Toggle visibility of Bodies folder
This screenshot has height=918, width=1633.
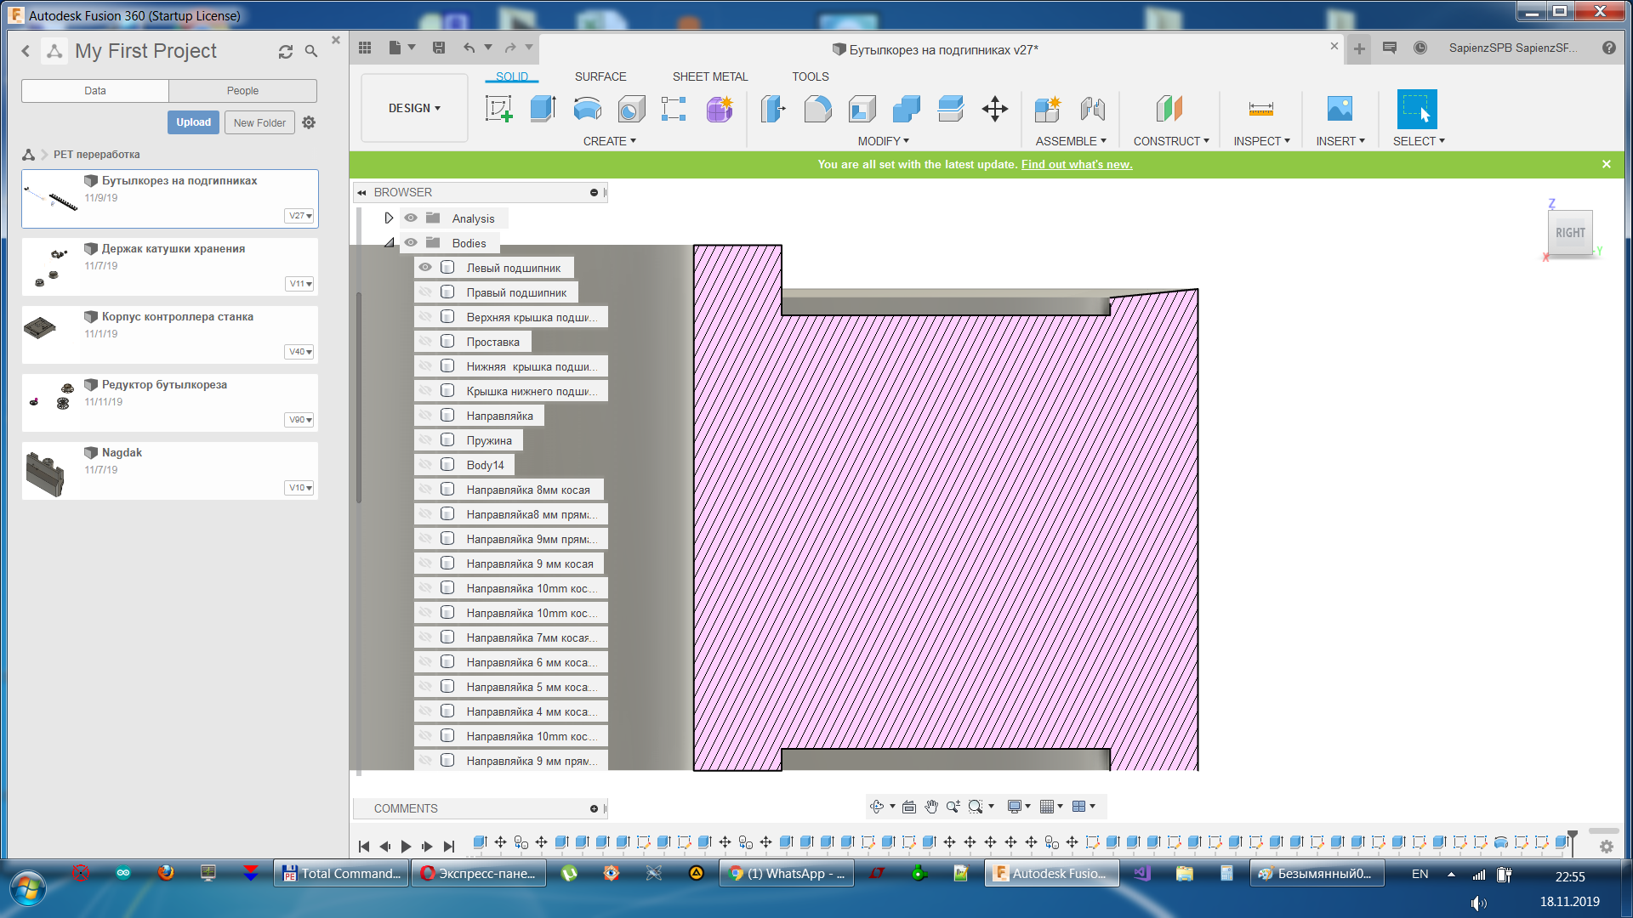pos(411,243)
